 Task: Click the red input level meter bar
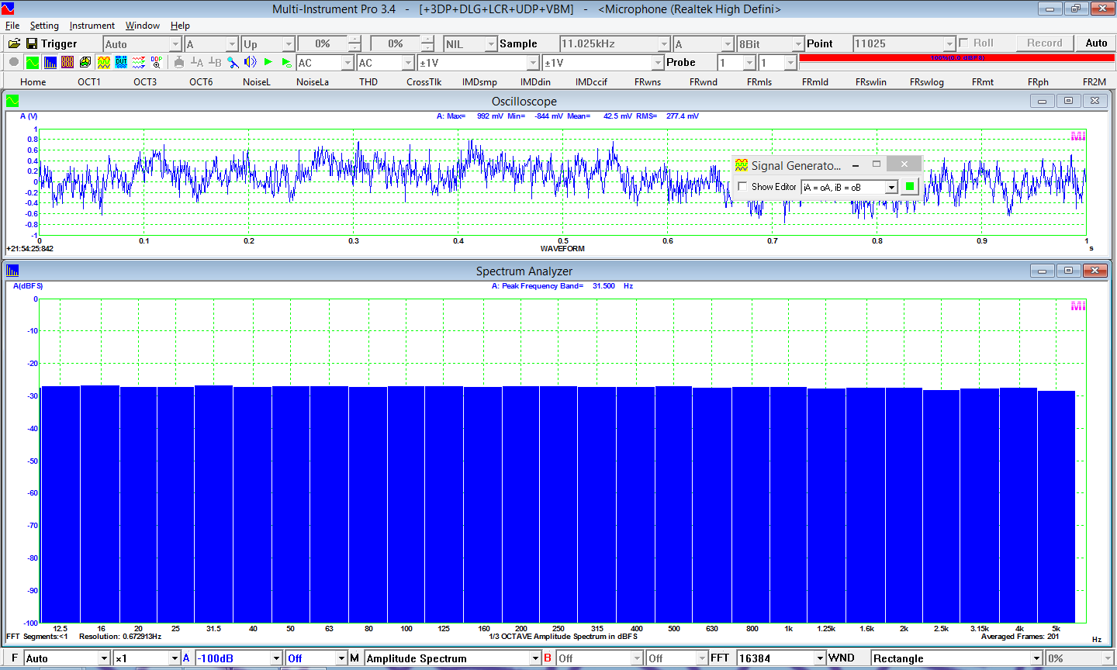[956, 58]
